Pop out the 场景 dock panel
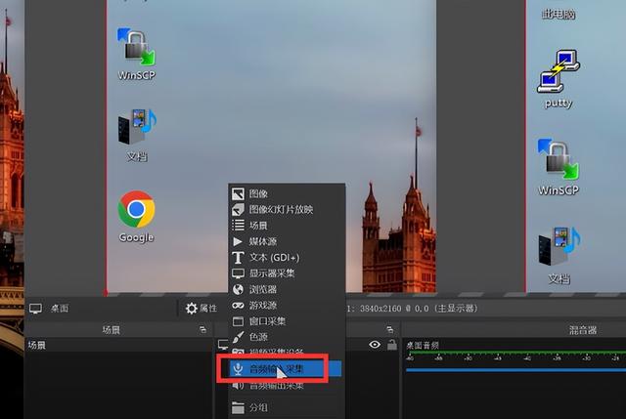This screenshot has width=626, height=419. [x=202, y=330]
